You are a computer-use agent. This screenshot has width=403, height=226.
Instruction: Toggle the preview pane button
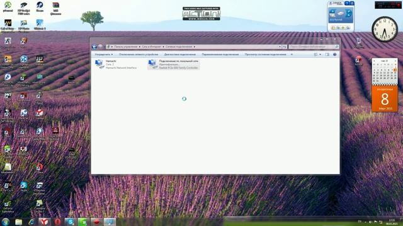327,55
